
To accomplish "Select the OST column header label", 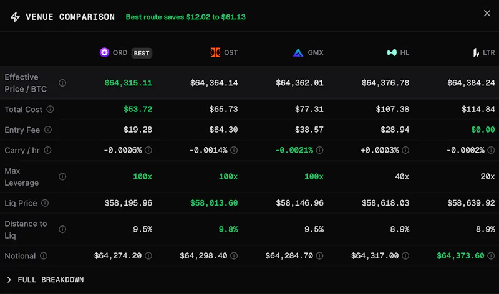I will [x=231, y=52].
